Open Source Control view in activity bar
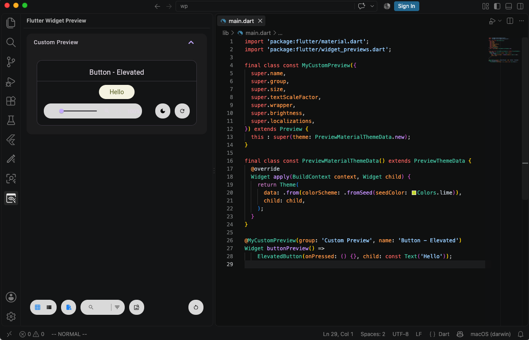 (11, 62)
